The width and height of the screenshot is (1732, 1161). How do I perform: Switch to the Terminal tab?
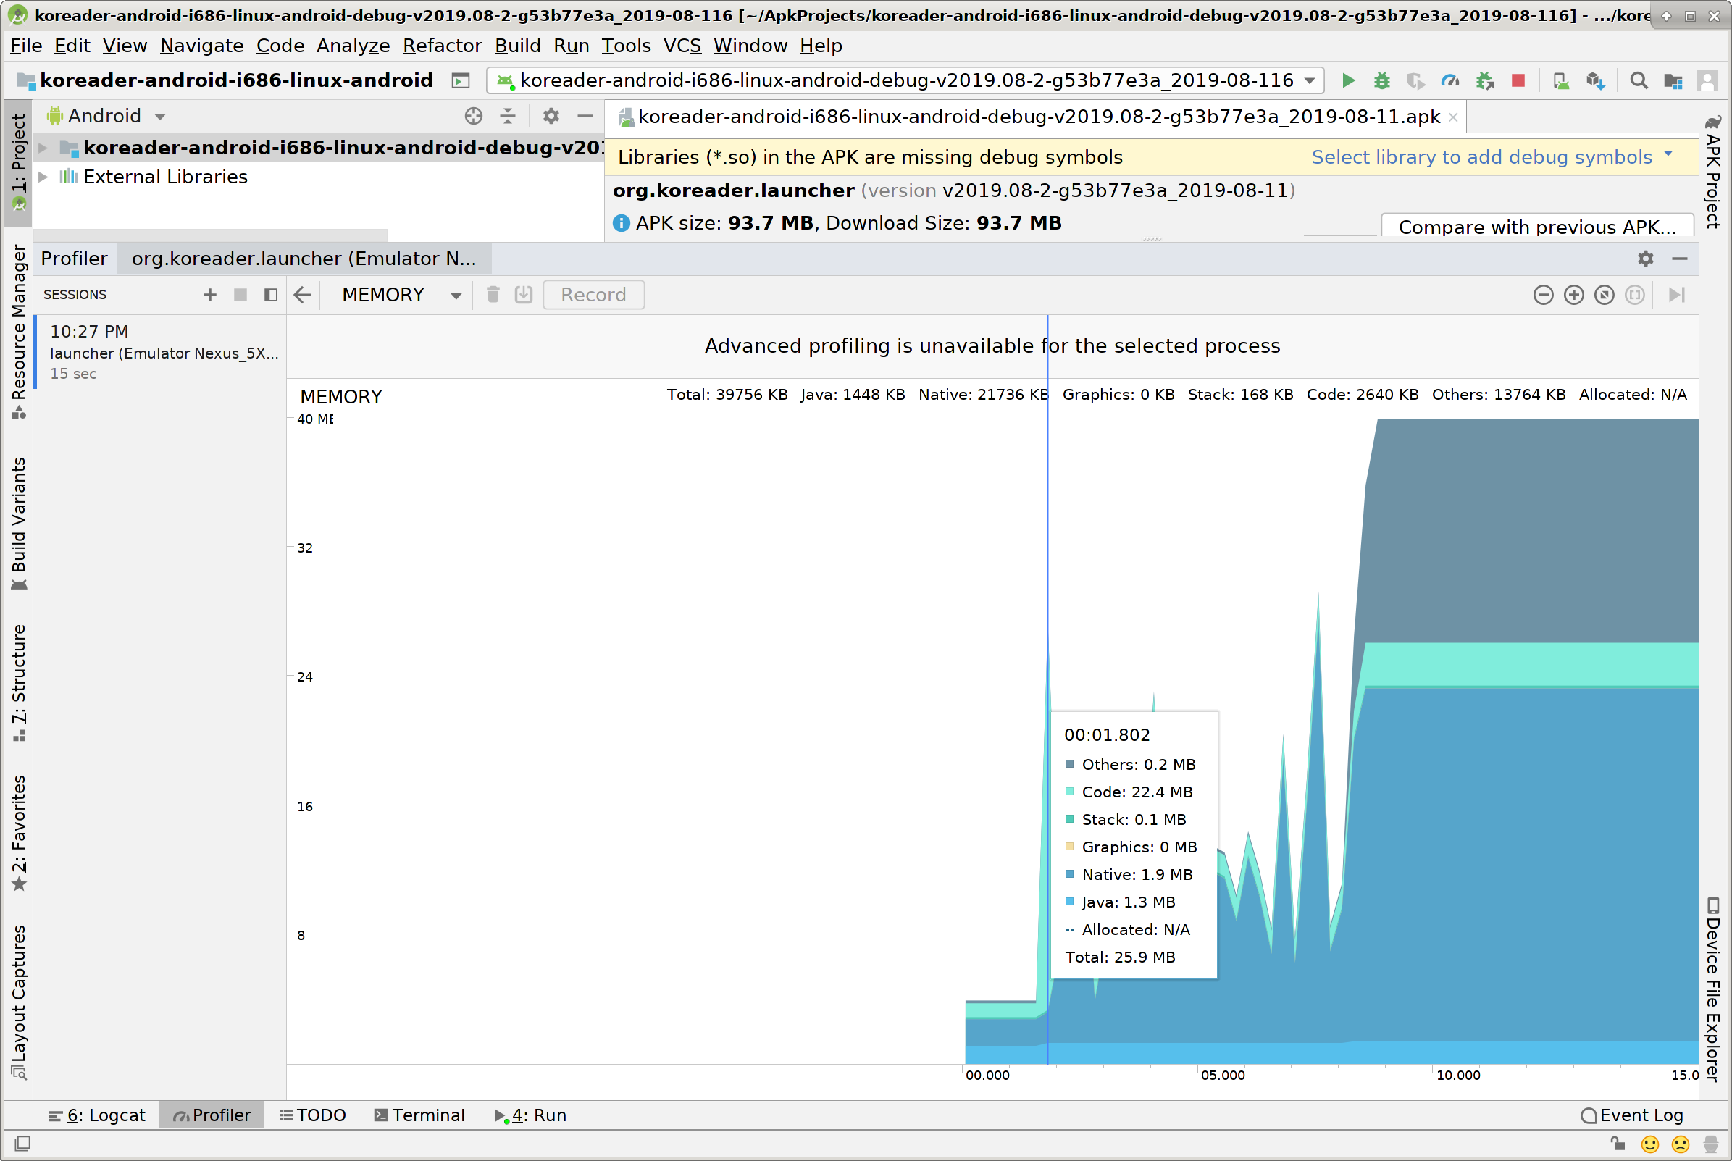[x=419, y=1115]
